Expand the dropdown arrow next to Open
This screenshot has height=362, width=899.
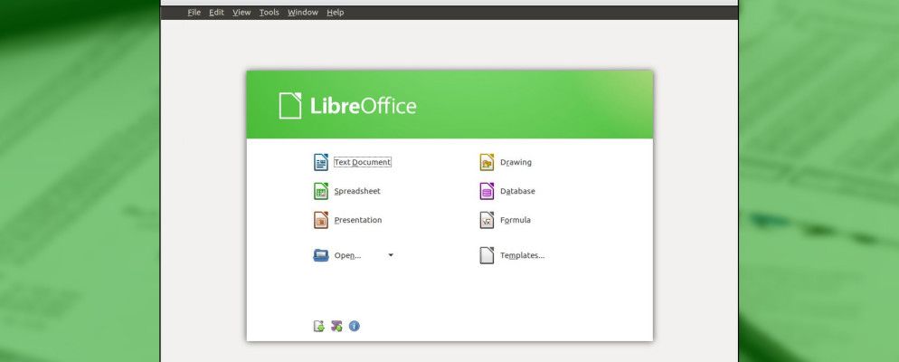coord(391,254)
